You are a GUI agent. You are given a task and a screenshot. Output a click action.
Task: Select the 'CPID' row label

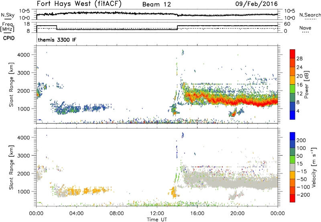9,38
